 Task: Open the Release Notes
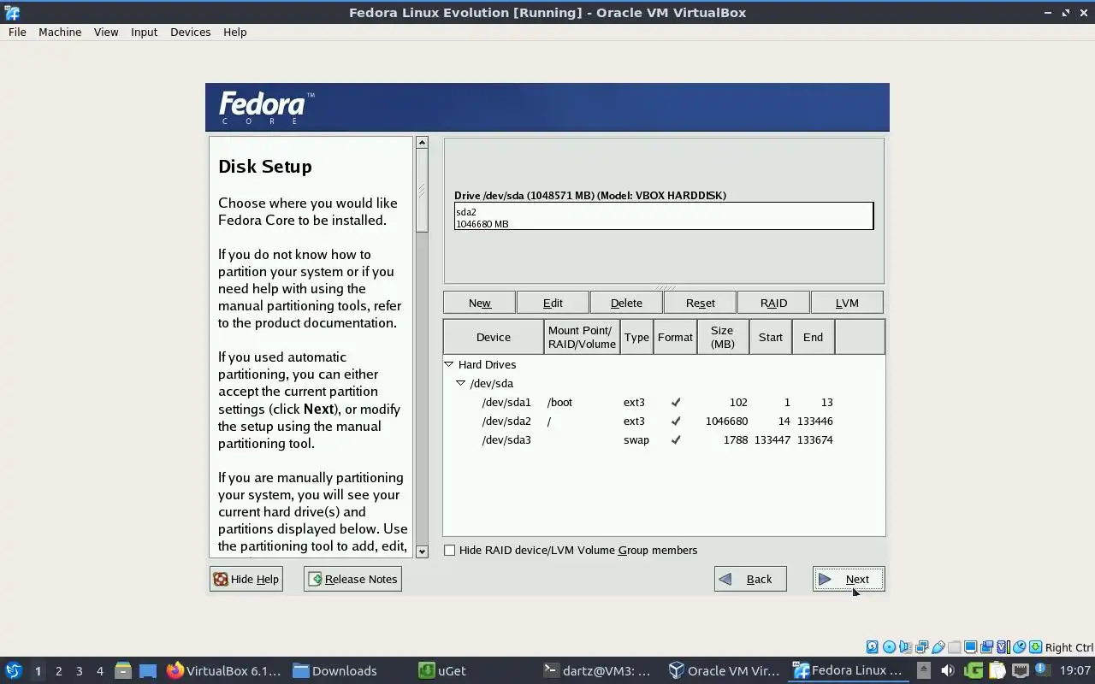[x=352, y=579]
